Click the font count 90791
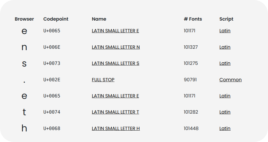Screen dimensions: 268x142 tap(190, 80)
